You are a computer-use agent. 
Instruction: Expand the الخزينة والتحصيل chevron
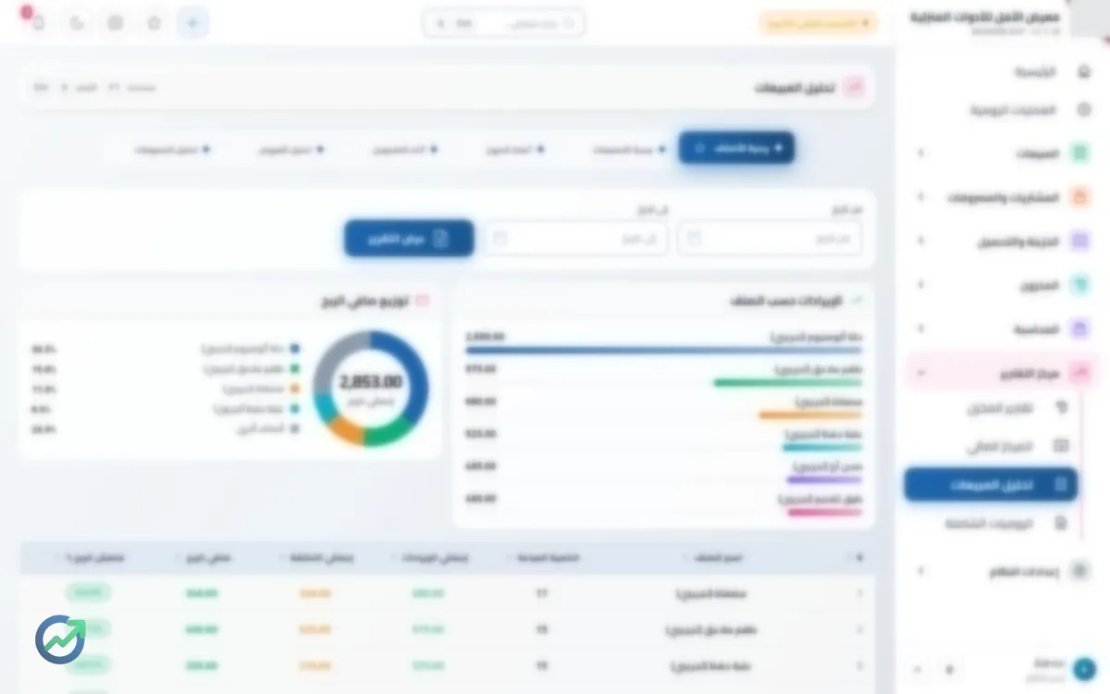[x=920, y=242]
